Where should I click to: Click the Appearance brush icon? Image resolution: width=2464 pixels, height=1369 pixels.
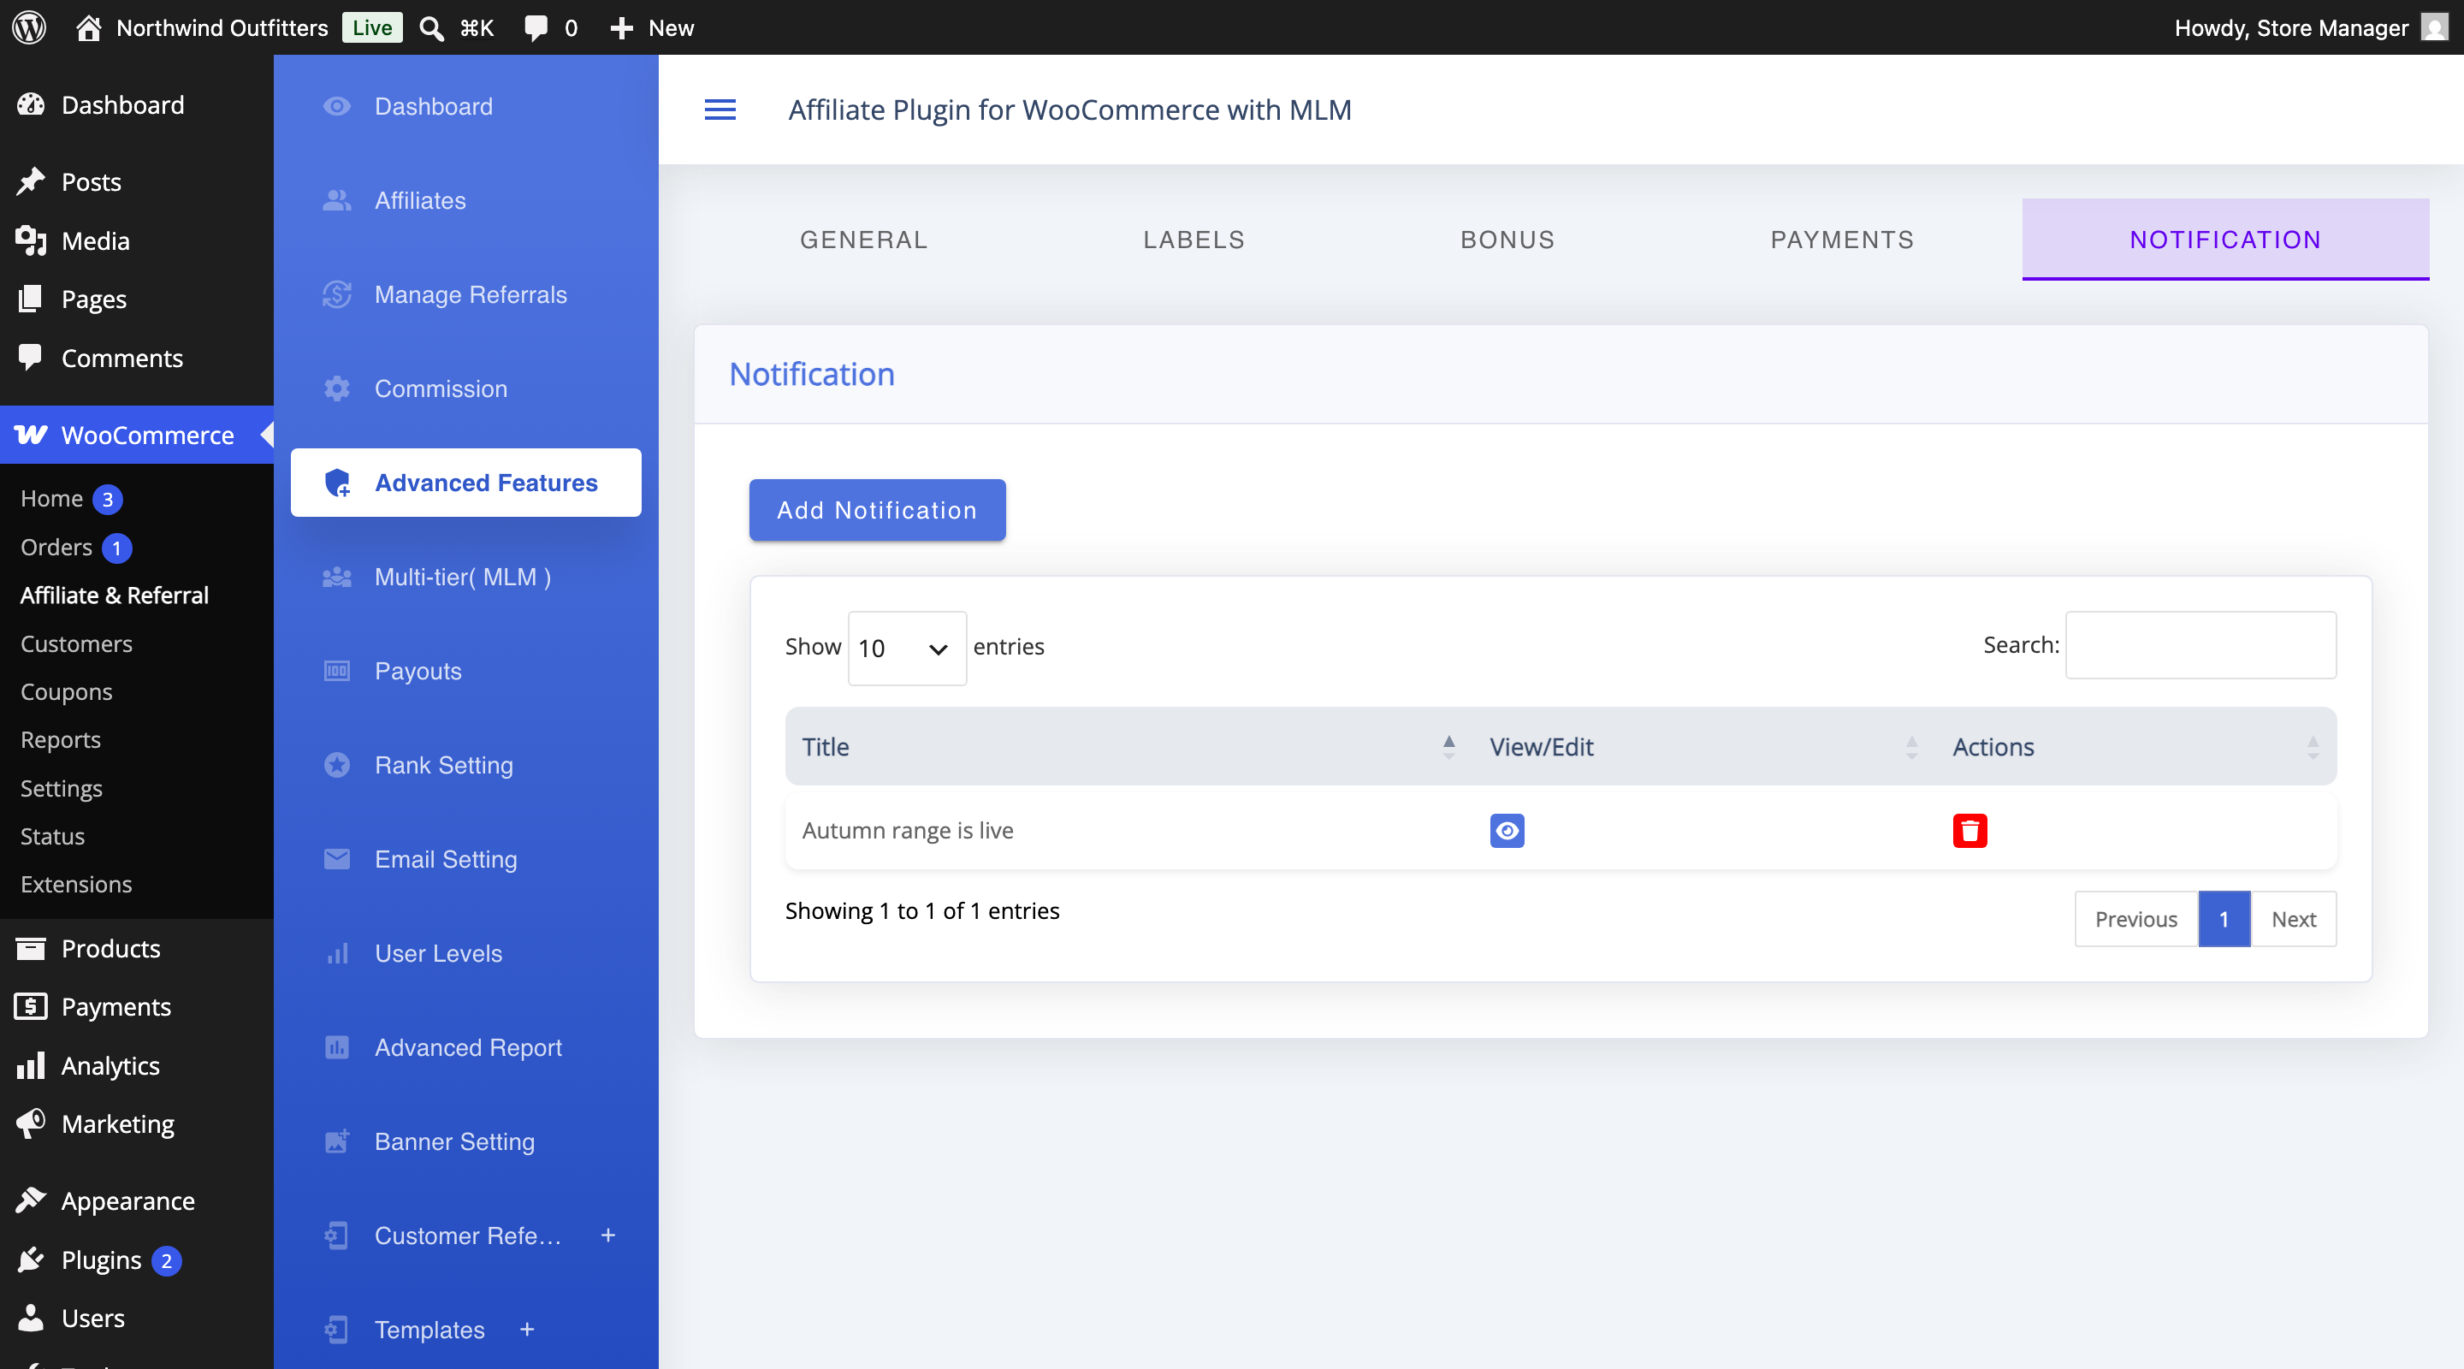31,1200
